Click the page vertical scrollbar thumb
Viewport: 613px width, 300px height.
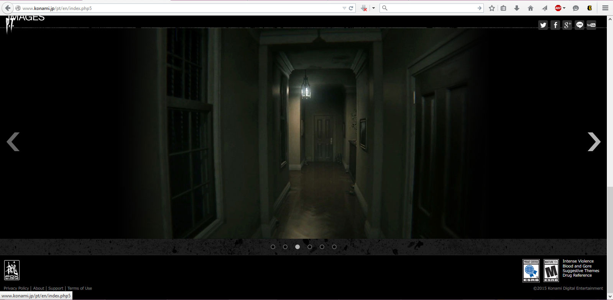click(610, 239)
